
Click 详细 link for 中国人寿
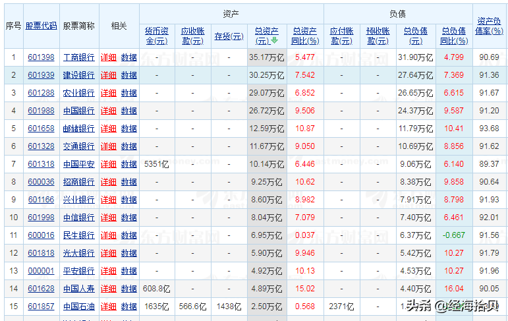(109, 289)
